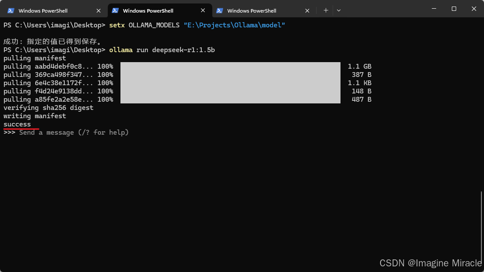
Task: Close the middle PowerShell tab
Action: 203,10
